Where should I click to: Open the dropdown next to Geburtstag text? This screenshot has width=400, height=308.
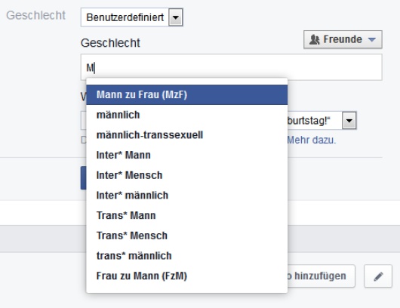tap(349, 121)
